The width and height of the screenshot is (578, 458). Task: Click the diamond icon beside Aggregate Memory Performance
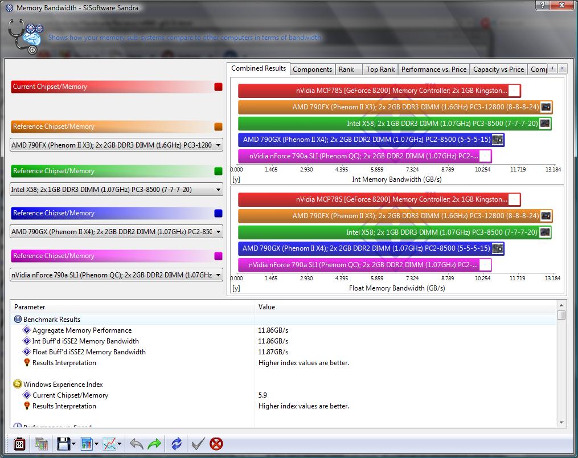(x=27, y=330)
